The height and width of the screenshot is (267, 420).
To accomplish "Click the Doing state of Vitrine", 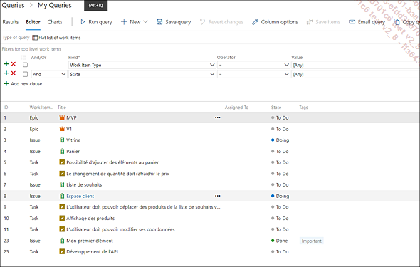I will point(280,140).
